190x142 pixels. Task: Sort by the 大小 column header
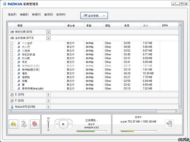(151, 25)
